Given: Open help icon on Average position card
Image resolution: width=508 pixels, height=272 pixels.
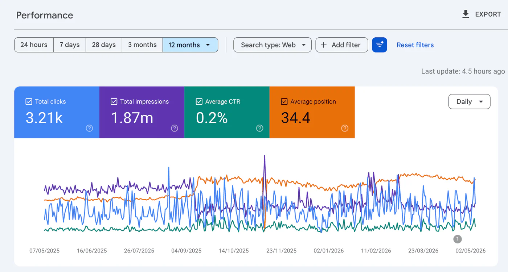Looking at the screenshot, I should (x=345, y=128).
